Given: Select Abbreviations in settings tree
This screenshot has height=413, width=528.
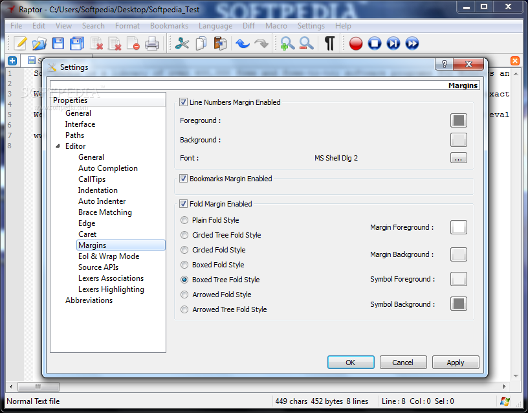Looking at the screenshot, I should [89, 300].
